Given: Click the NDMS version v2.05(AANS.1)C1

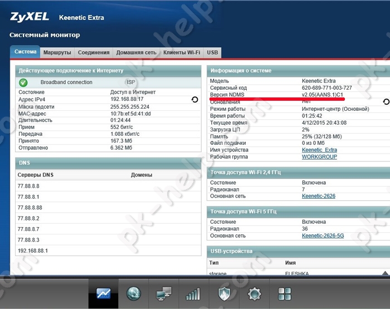Looking at the screenshot, I should (323, 95).
